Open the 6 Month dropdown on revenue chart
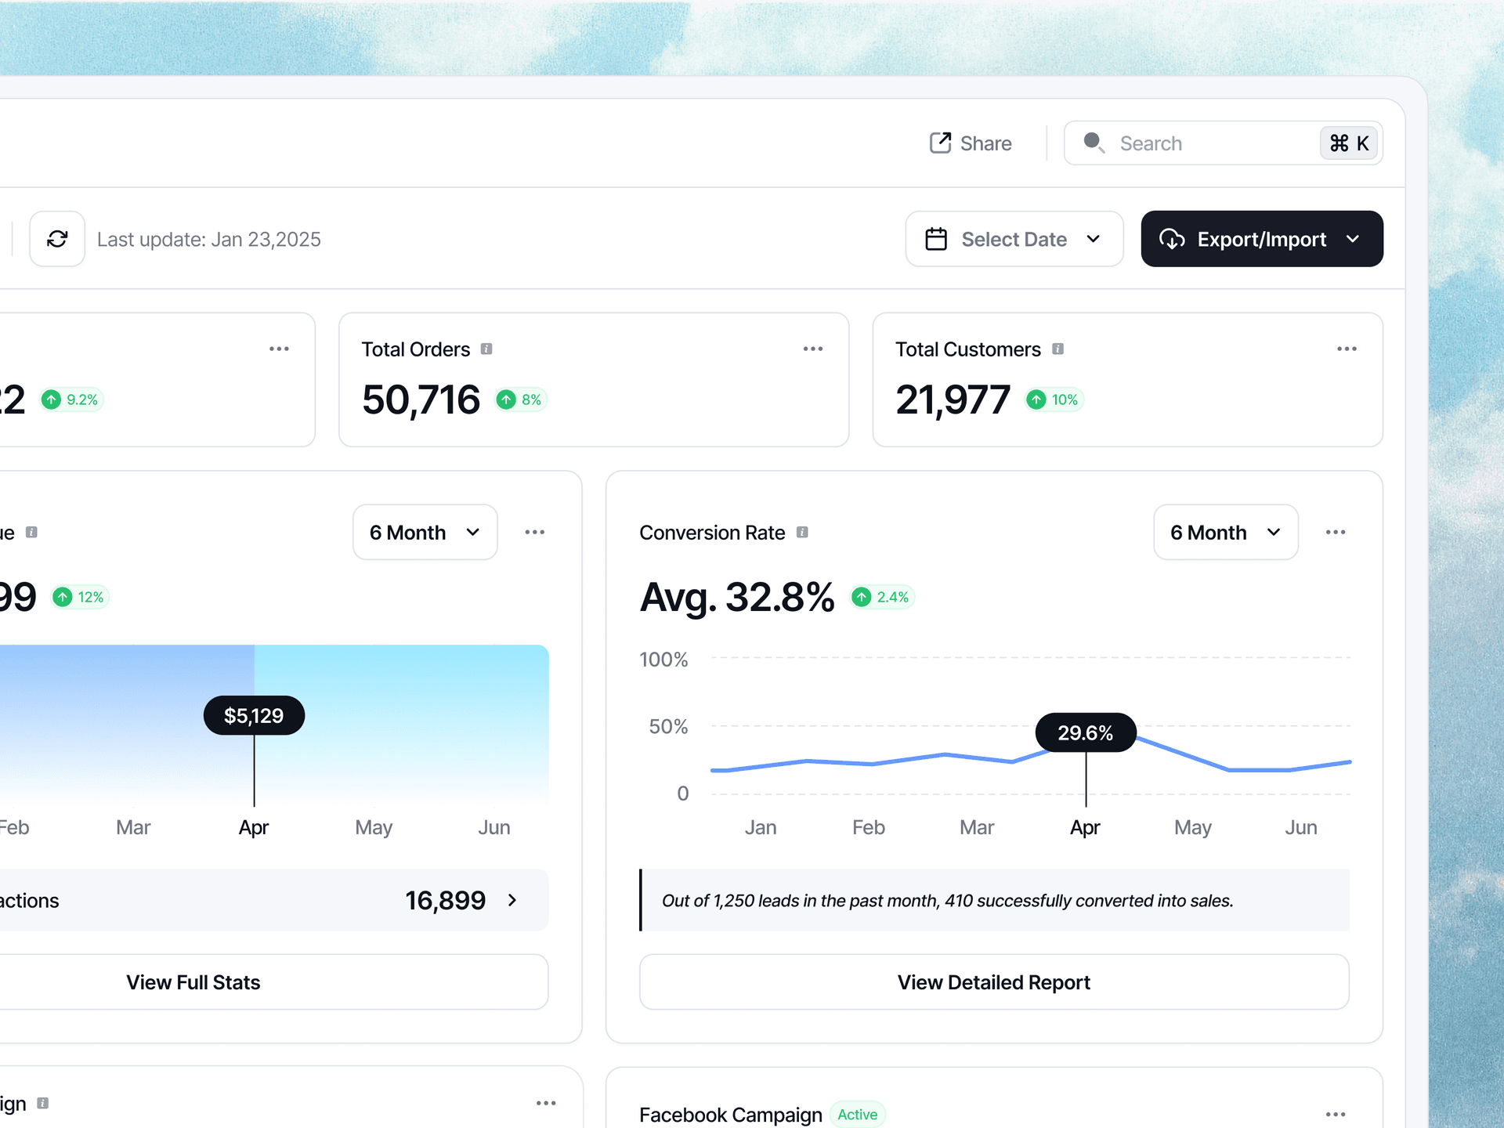1504x1128 pixels. [x=425, y=532]
